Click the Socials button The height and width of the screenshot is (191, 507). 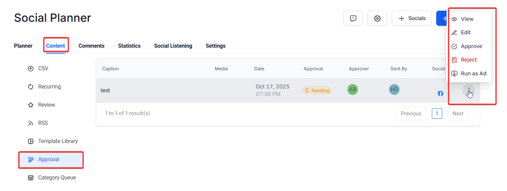(x=412, y=18)
